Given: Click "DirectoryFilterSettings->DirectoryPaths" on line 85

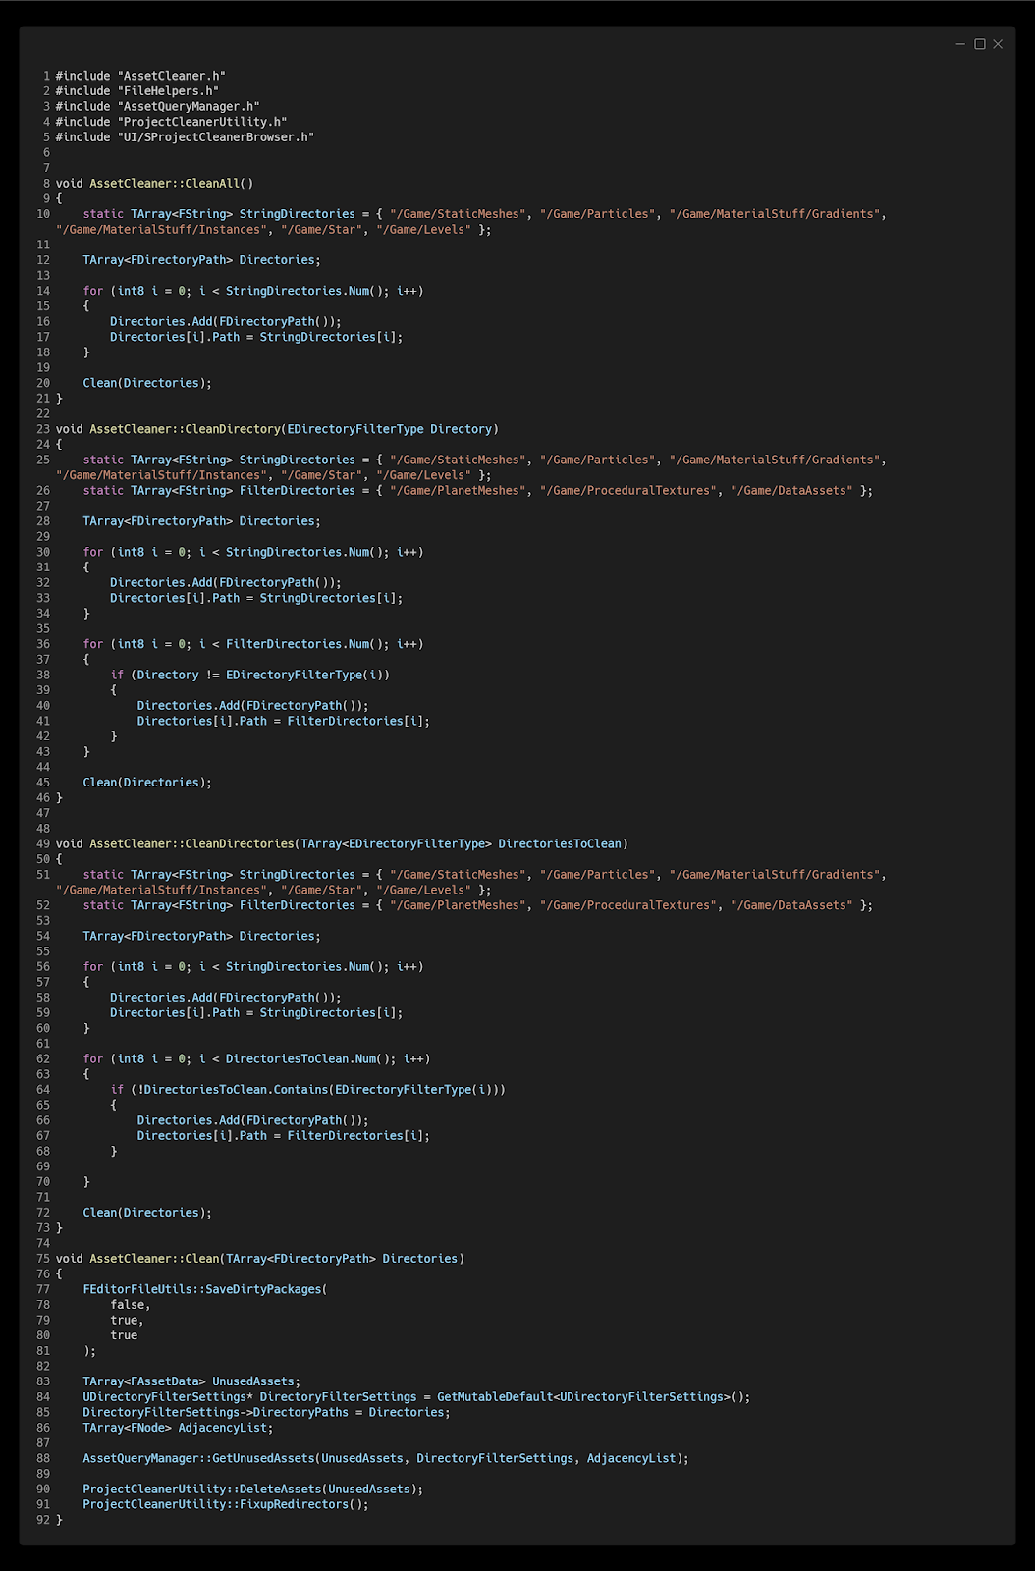Looking at the screenshot, I should pyautogui.click(x=216, y=1412).
